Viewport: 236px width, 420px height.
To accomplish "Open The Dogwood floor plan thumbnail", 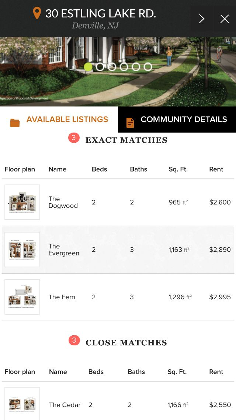I will [22, 202].
